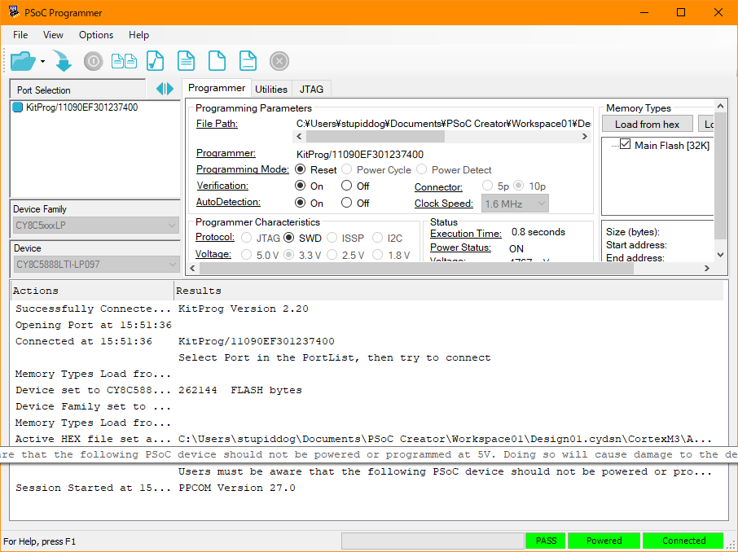This screenshot has height=552, width=738.
Task: Click the Port Selection collapse arrows icon
Action: point(165,89)
